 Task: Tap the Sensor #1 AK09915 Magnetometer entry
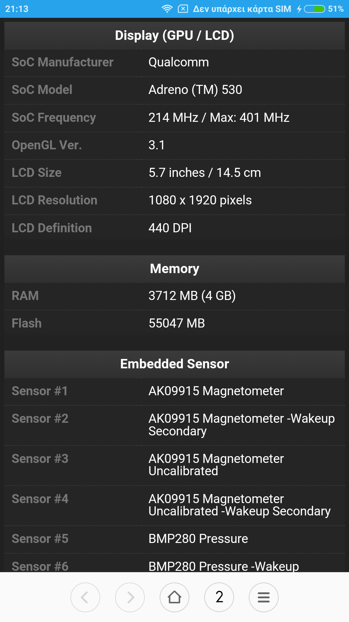click(x=216, y=391)
